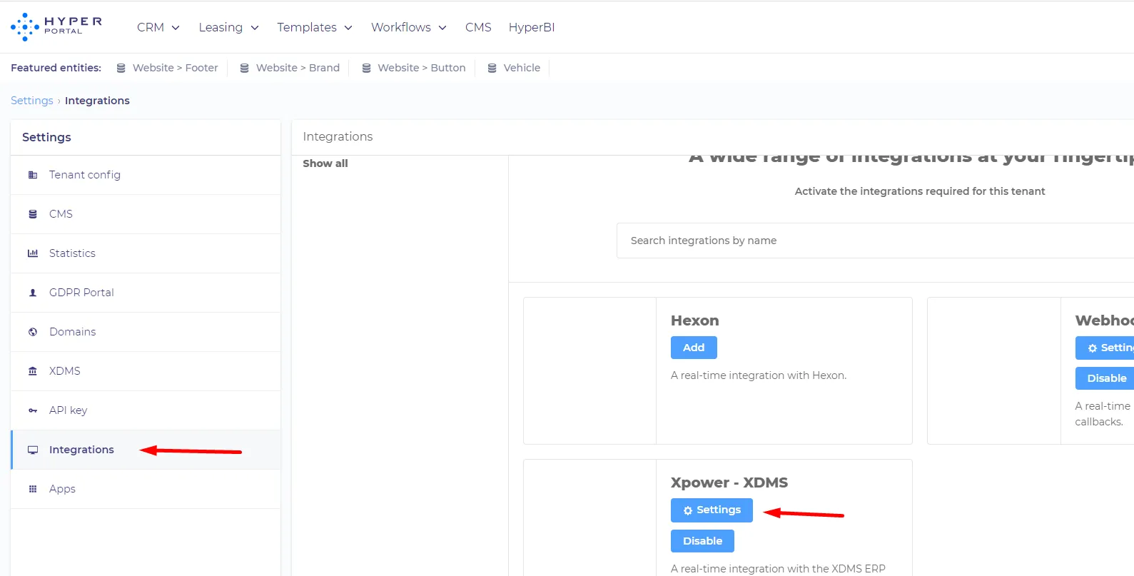The width and height of the screenshot is (1134, 576).
Task: Open the Statistics settings page
Action: click(146, 253)
